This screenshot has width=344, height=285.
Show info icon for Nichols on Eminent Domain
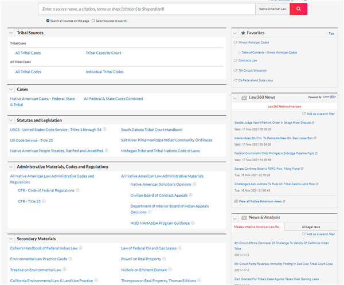click(x=170, y=270)
